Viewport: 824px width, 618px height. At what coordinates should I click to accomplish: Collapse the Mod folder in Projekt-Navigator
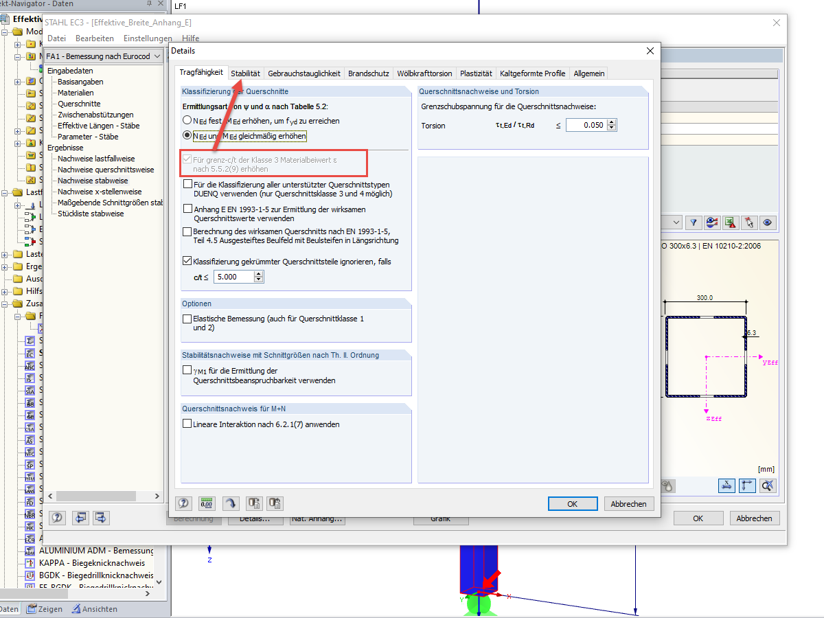[5, 32]
